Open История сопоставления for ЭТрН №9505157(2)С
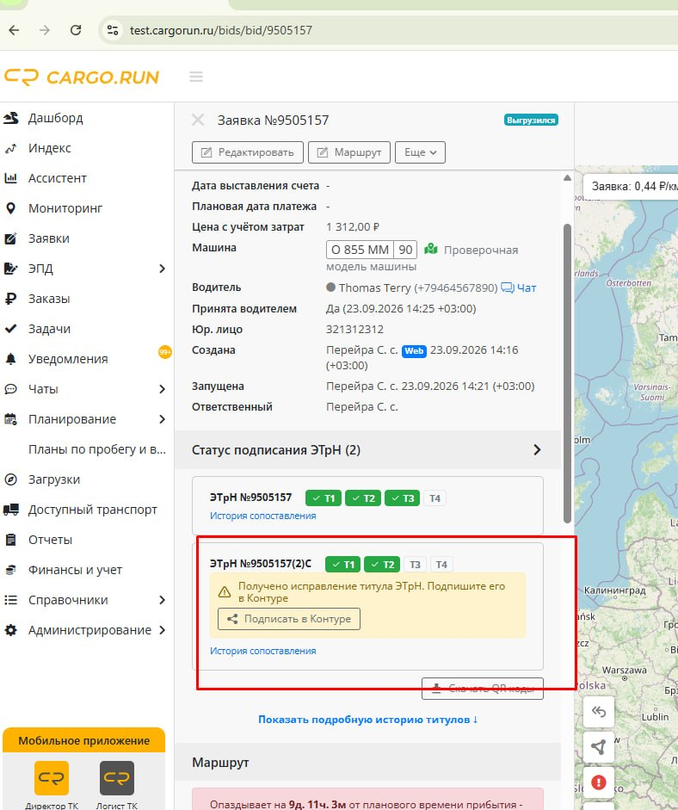678x810 pixels. (262, 651)
